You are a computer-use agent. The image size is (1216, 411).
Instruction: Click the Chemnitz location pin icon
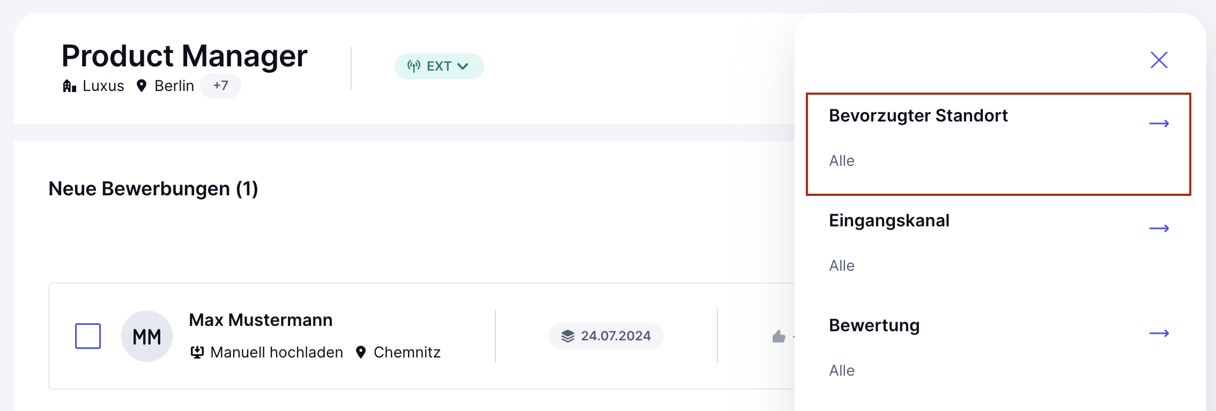point(361,352)
